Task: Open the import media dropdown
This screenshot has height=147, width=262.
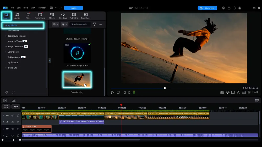Action: coord(56,24)
